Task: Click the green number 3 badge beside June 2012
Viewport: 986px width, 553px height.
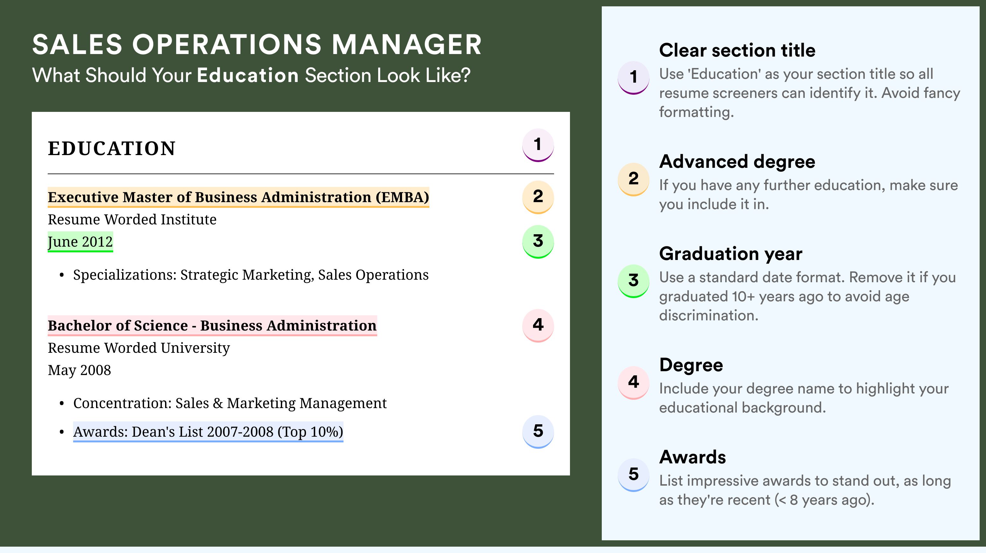Action: [538, 242]
